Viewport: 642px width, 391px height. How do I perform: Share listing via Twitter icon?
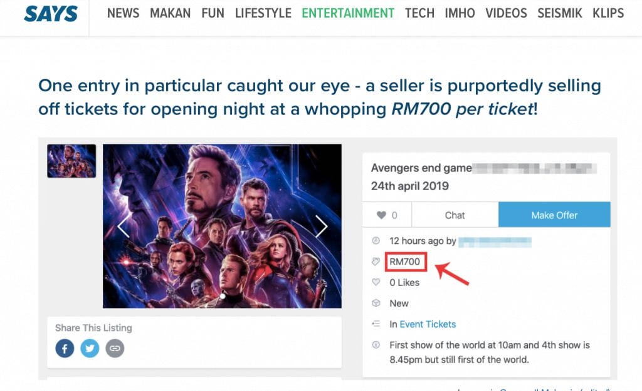click(x=90, y=348)
